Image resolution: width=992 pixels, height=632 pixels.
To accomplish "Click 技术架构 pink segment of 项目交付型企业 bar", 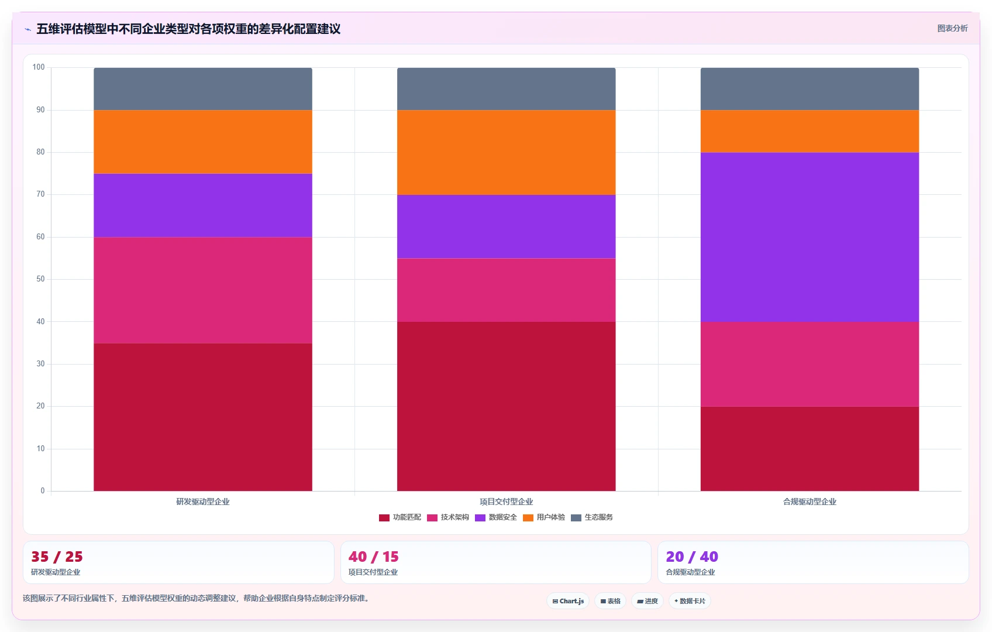I will pos(507,290).
